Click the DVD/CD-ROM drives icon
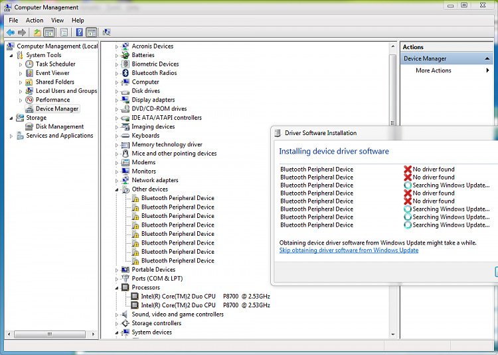The width and height of the screenshot is (498, 355). click(125, 109)
